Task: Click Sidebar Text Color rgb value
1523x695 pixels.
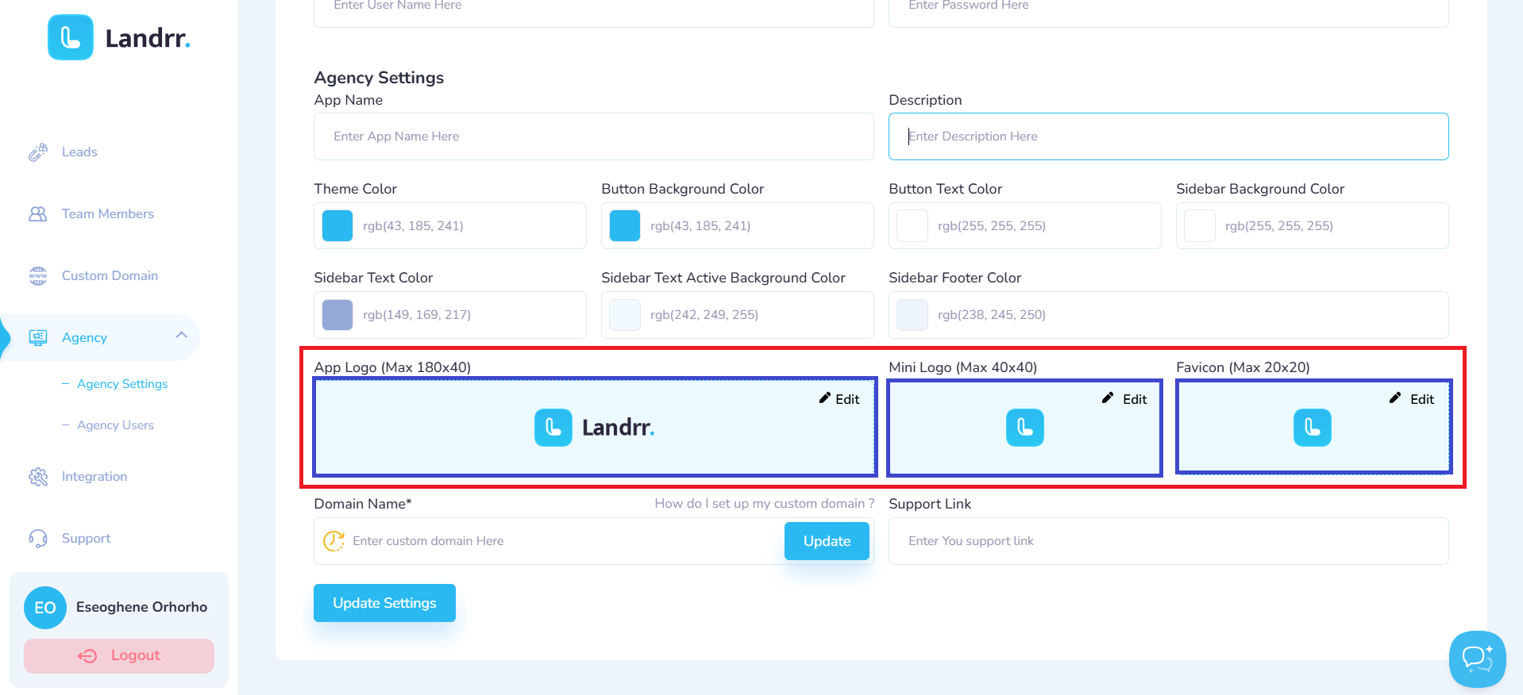Action: pyautogui.click(x=417, y=315)
